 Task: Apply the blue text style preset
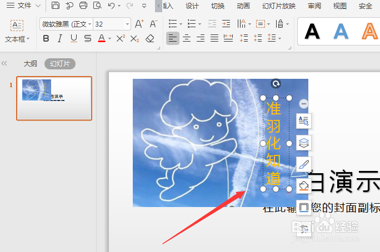coord(341,32)
